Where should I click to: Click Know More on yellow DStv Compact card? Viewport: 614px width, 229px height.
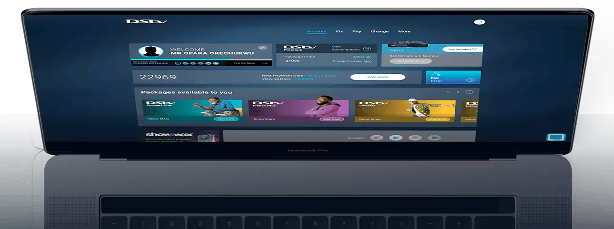[370, 119]
